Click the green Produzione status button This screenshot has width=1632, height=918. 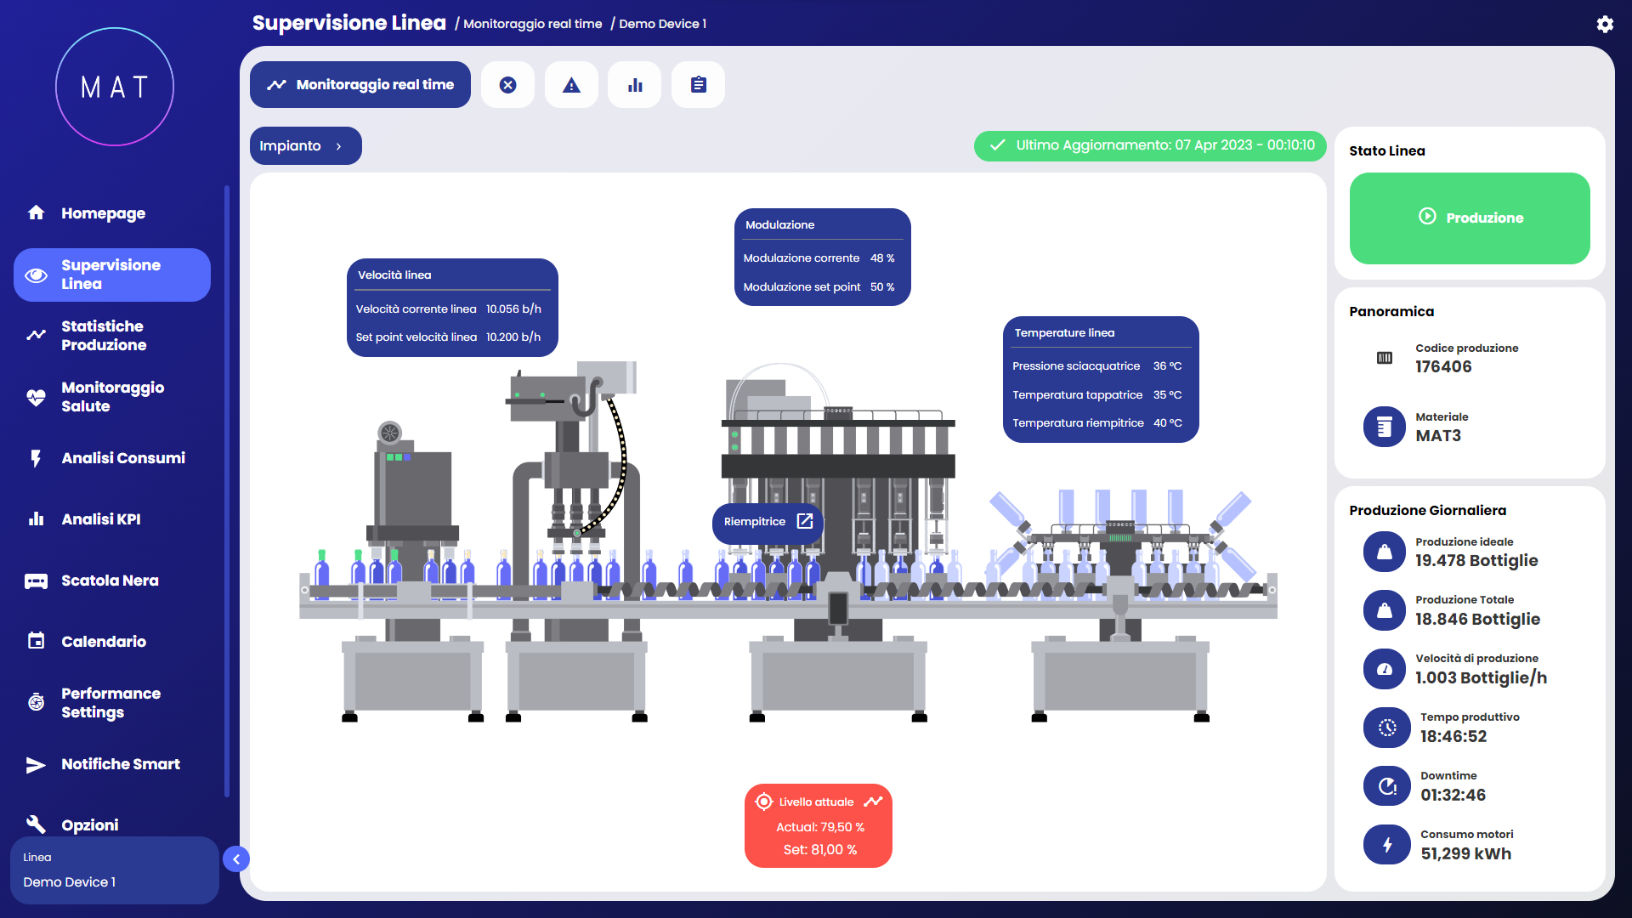(x=1470, y=218)
